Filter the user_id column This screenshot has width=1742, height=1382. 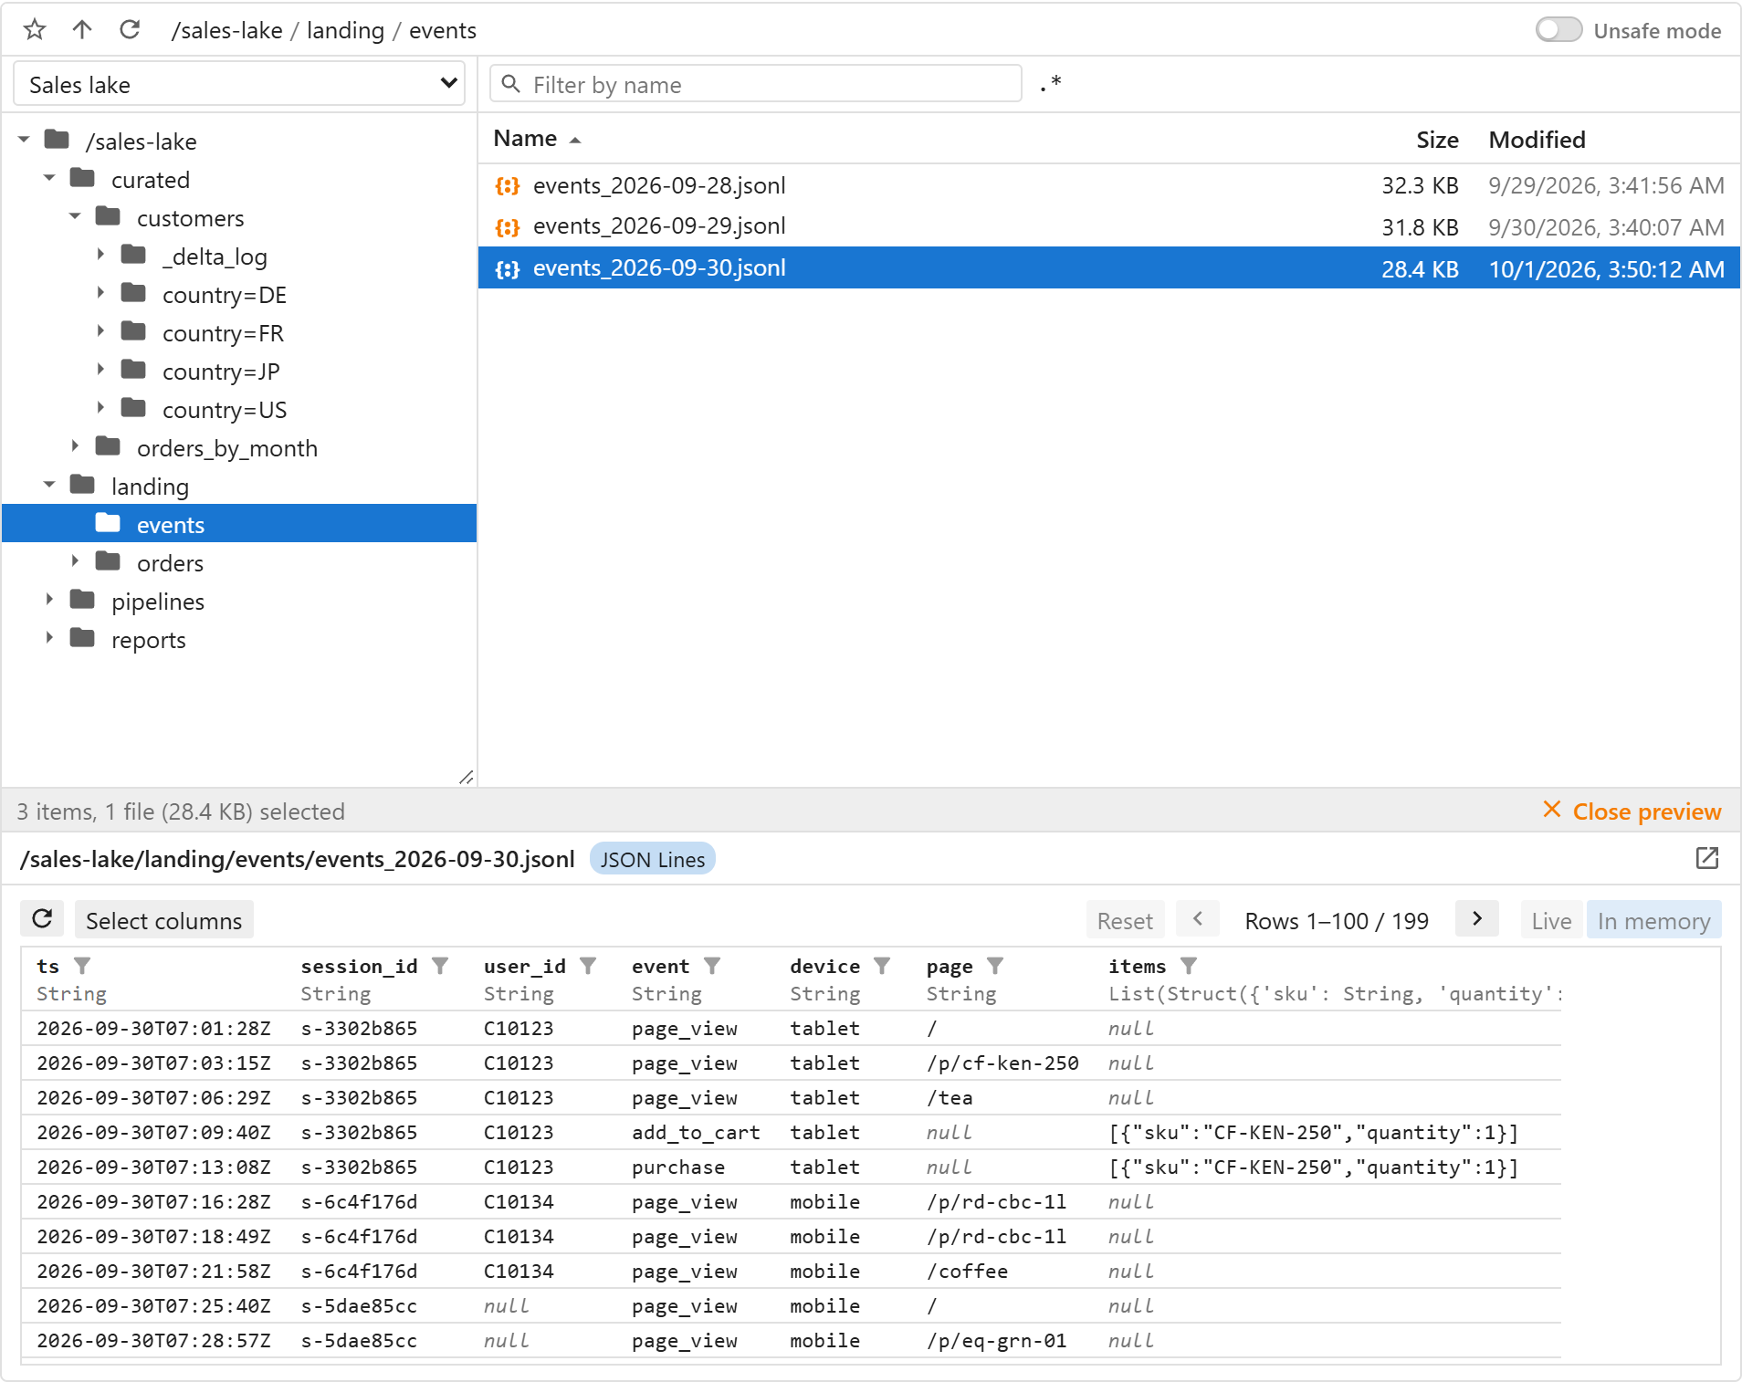click(588, 966)
